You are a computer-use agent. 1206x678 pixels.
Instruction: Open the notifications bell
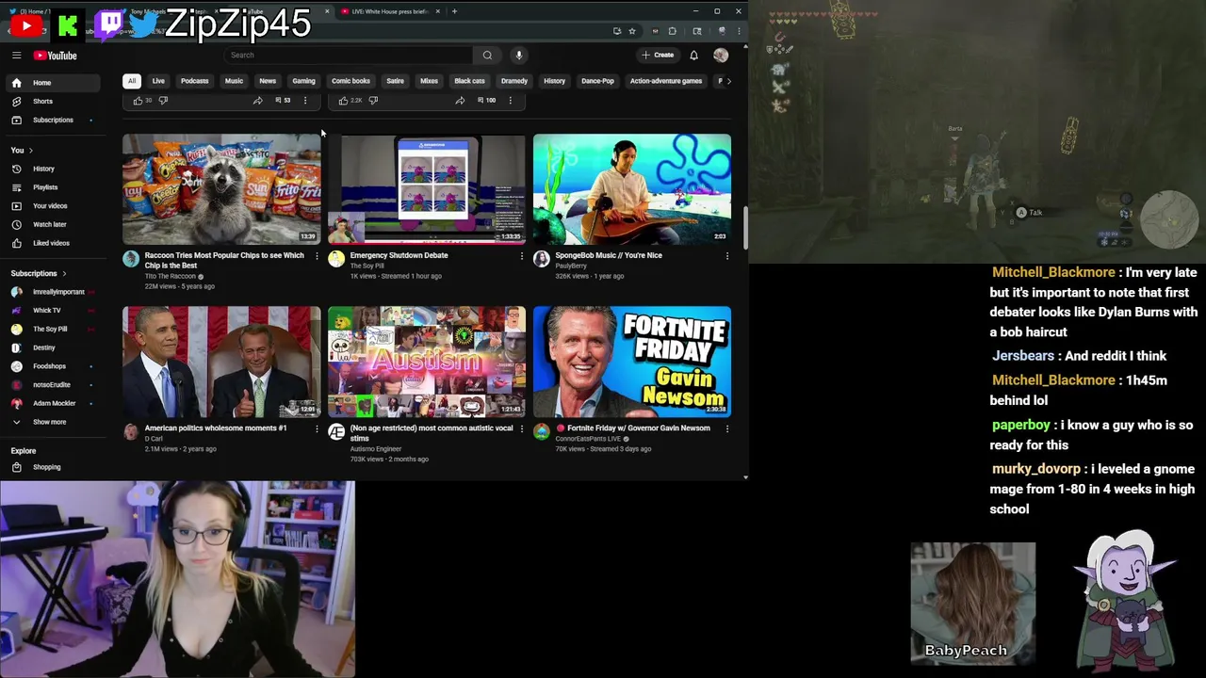[693, 56]
